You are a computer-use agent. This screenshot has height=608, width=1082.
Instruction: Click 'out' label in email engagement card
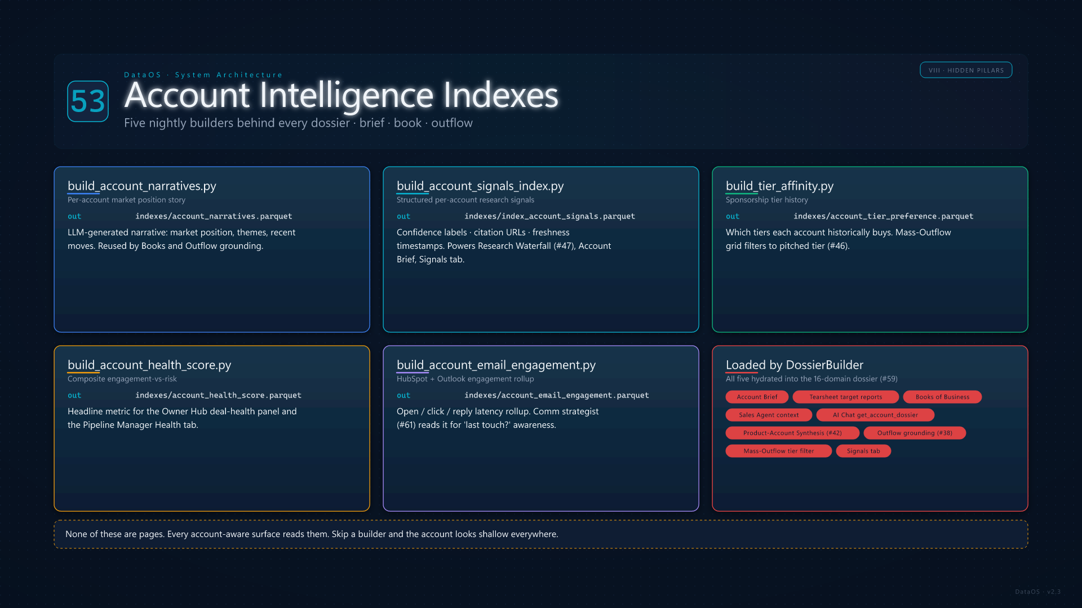click(x=403, y=395)
